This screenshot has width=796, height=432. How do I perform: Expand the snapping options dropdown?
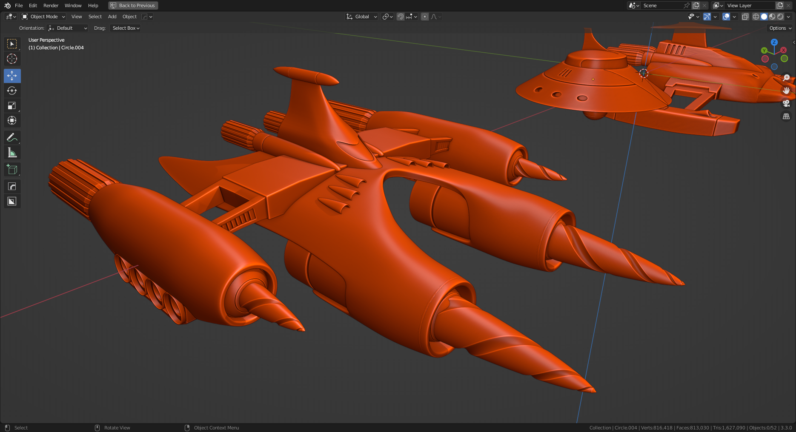[x=412, y=17]
